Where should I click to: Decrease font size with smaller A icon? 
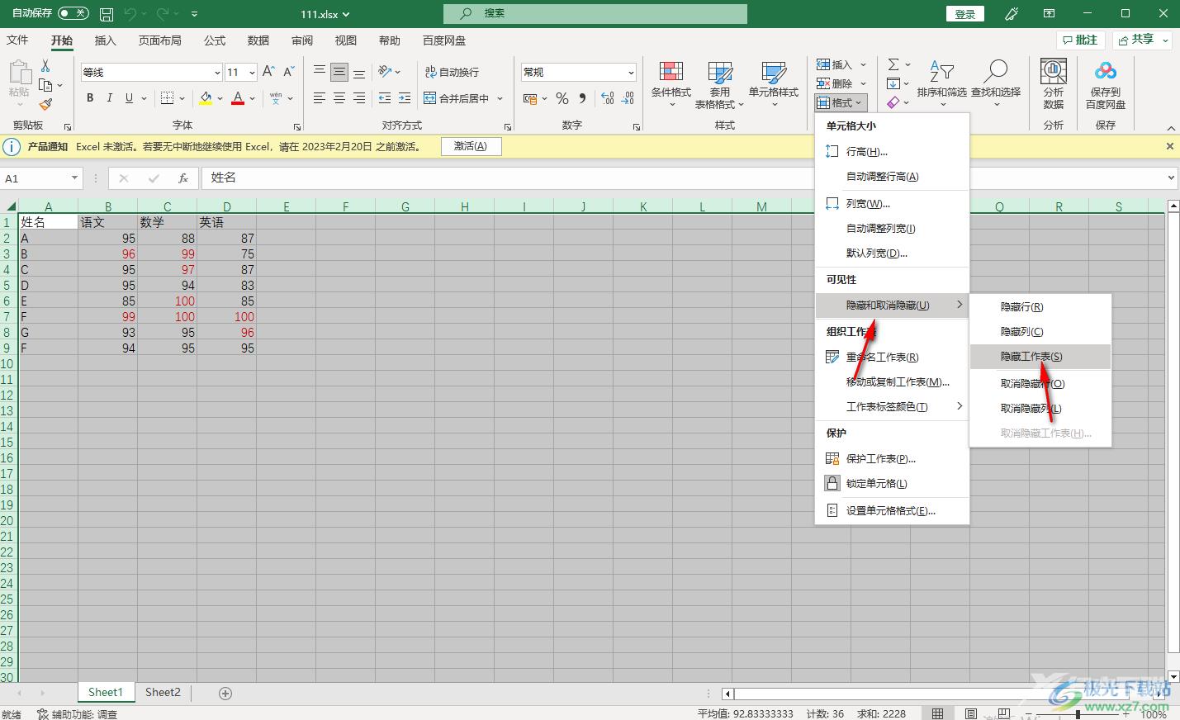289,72
